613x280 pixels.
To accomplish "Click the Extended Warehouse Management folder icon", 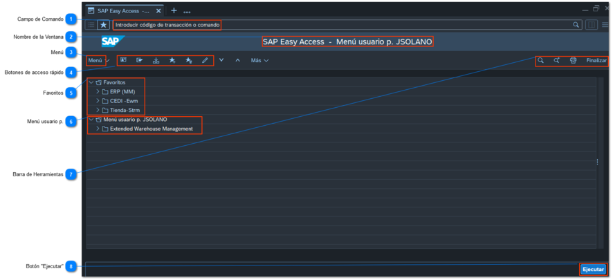I will click(105, 129).
